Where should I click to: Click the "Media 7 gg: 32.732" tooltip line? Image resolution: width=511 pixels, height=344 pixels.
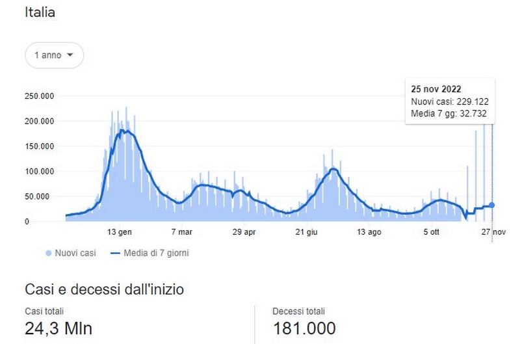(449, 114)
